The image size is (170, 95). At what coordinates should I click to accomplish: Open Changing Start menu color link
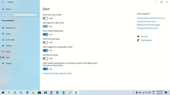point(147,28)
